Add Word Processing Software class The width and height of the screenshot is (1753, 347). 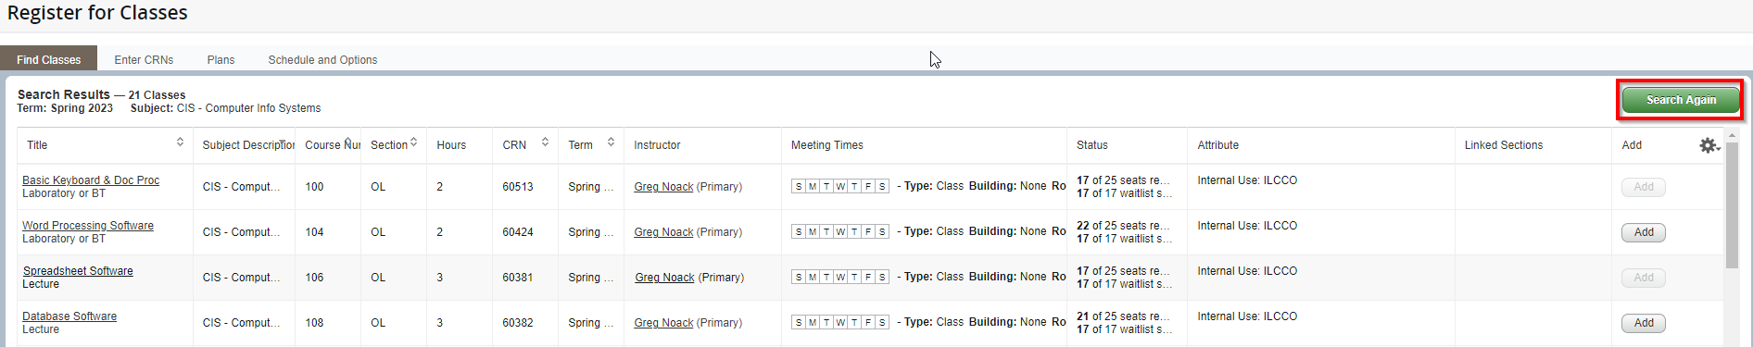pyautogui.click(x=1643, y=232)
